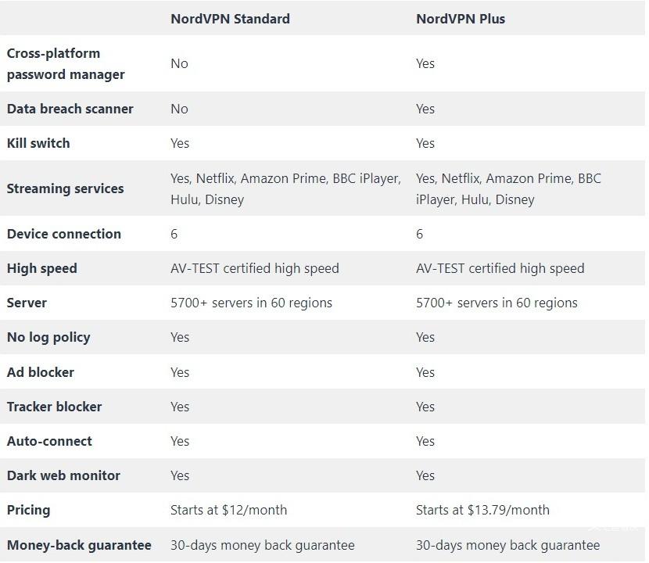Click the NordVPN Standard column header
Image resolution: width=649 pixels, height=563 pixels.
pos(230,19)
